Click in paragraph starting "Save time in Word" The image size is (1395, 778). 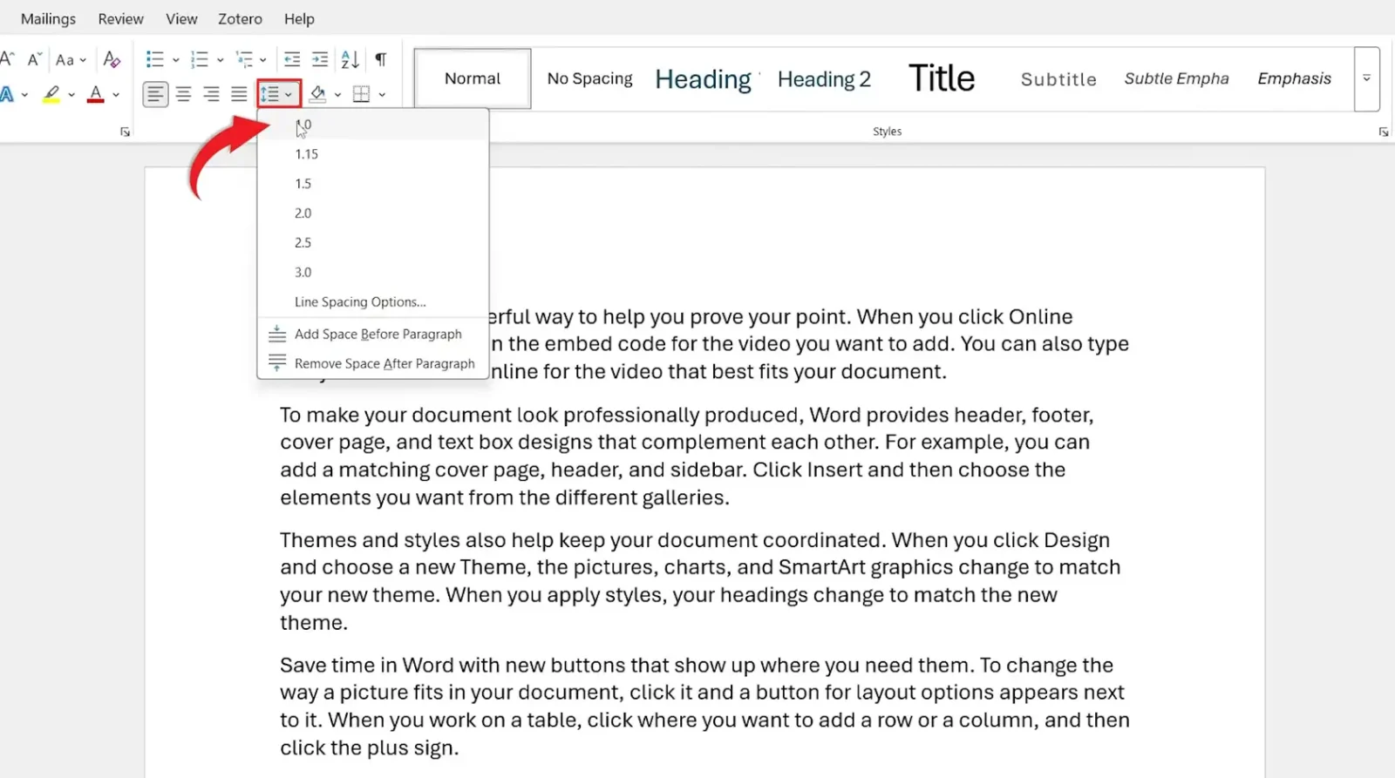(x=704, y=707)
